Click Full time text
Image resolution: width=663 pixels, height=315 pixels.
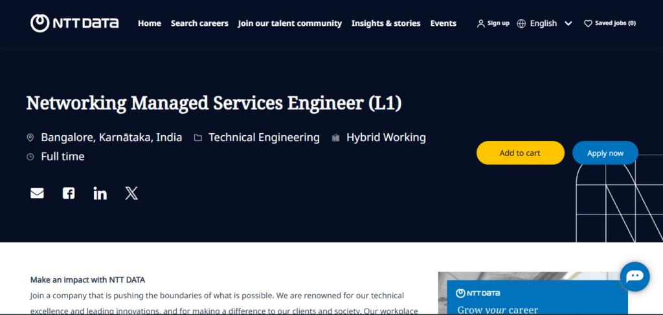[63, 157]
